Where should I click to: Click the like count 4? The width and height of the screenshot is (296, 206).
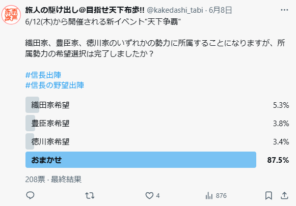158,196
